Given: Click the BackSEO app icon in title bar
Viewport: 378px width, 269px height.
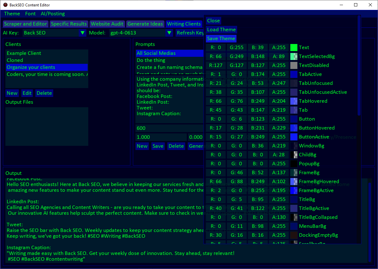Looking at the screenshot, I should 5,5.
